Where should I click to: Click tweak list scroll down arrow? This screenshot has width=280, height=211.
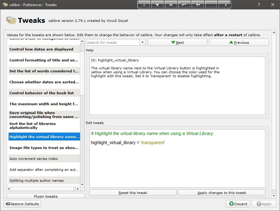pos(82,185)
